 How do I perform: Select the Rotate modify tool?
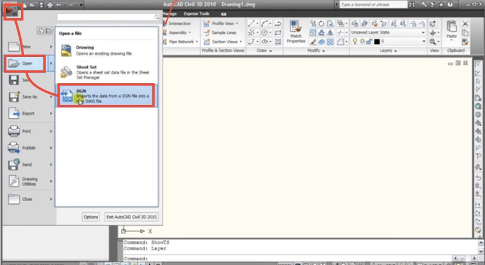[322, 23]
